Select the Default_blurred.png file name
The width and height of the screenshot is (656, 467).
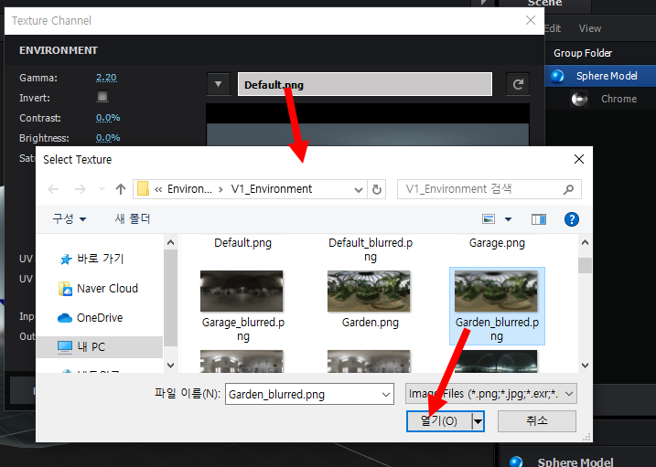point(371,249)
